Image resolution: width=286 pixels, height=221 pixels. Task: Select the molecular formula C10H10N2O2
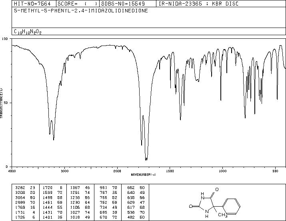tap(28, 32)
